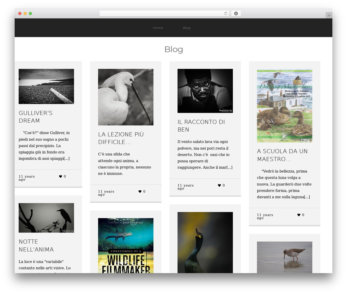Open browser downloads button
This screenshot has width=347, height=294.
tap(236, 14)
